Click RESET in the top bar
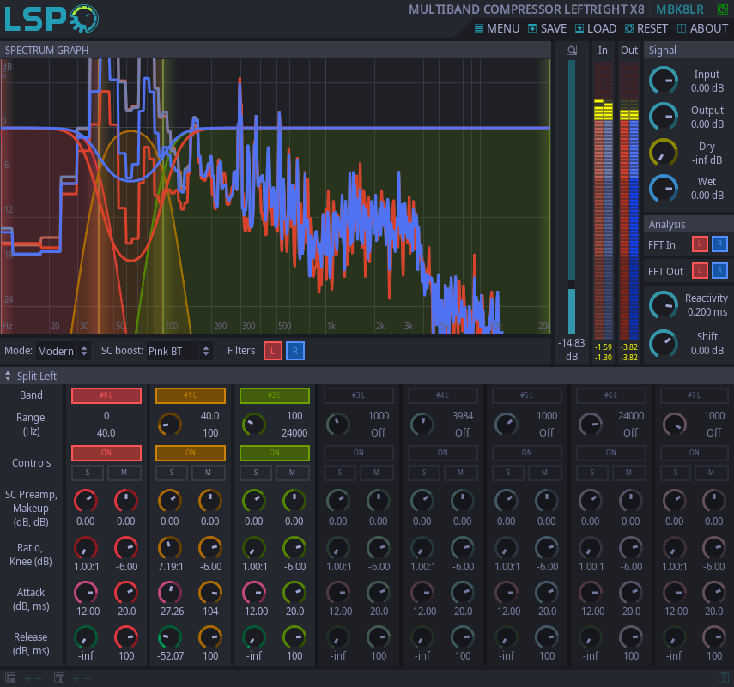Image resolution: width=734 pixels, height=687 pixels. (646, 28)
